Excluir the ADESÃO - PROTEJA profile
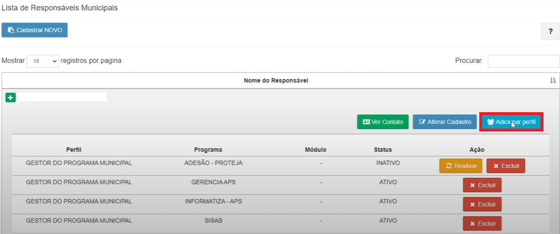Image resolution: width=560 pixels, height=234 pixels. pos(505,166)
